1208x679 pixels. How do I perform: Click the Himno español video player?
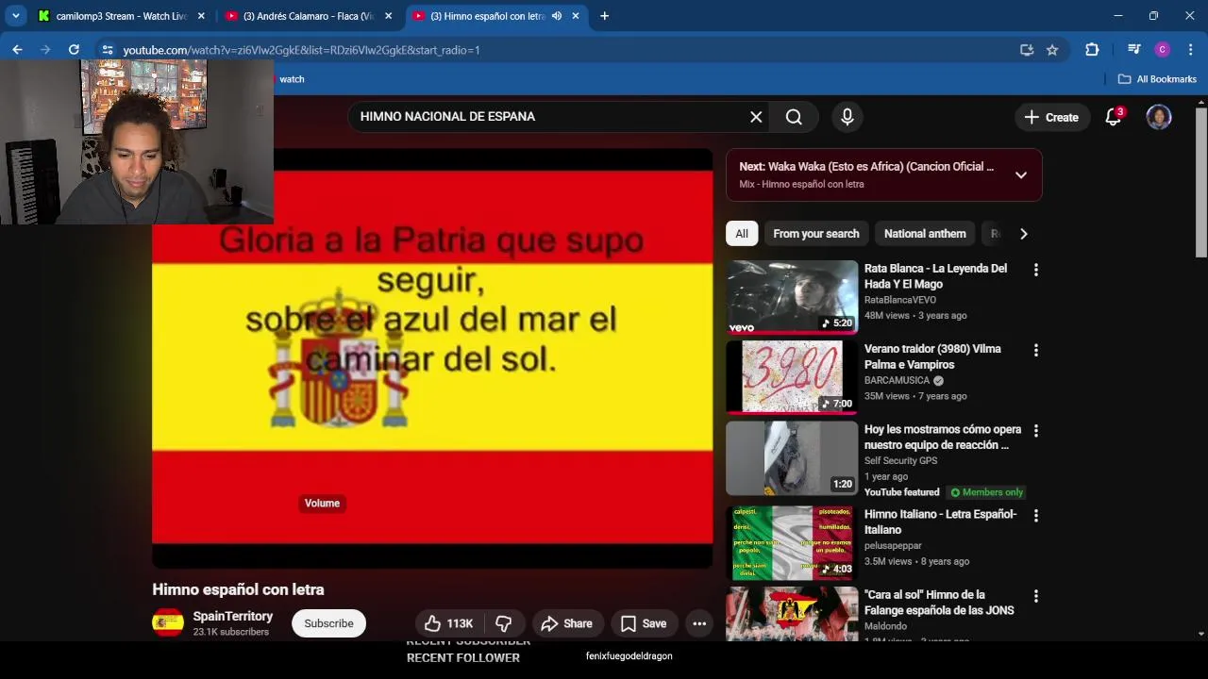pos(432,358)
